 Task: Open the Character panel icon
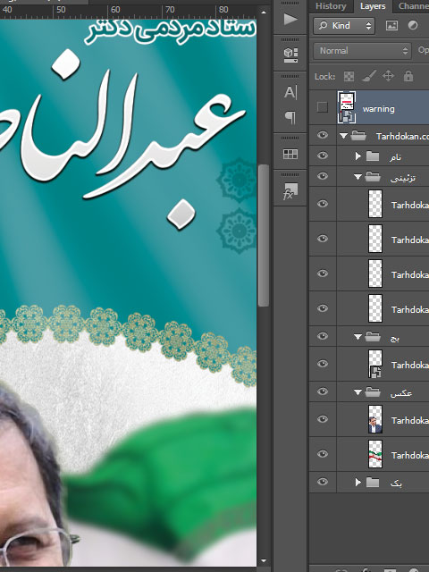290,92
